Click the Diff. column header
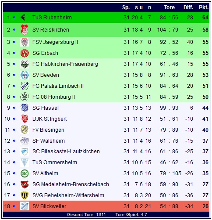Image resolution: width=212 pixels, height=220 pixels. pyautogui.click(x=188, y=7)
